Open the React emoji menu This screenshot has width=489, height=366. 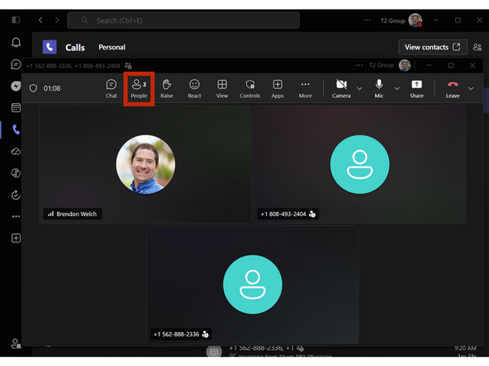tap(194, 89)
